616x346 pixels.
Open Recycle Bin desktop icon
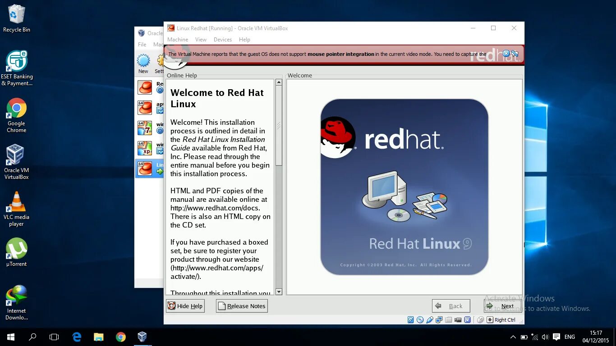pos(17,18)
